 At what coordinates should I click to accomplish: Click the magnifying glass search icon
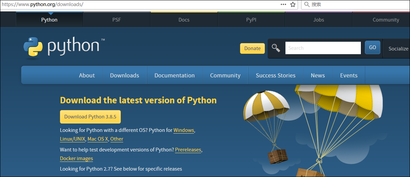(x=276, y=48)
